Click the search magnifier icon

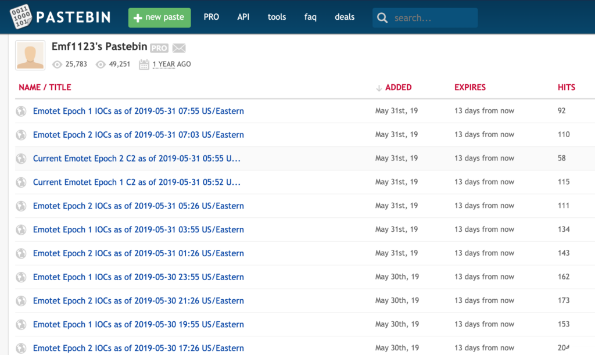coord(382,18)
